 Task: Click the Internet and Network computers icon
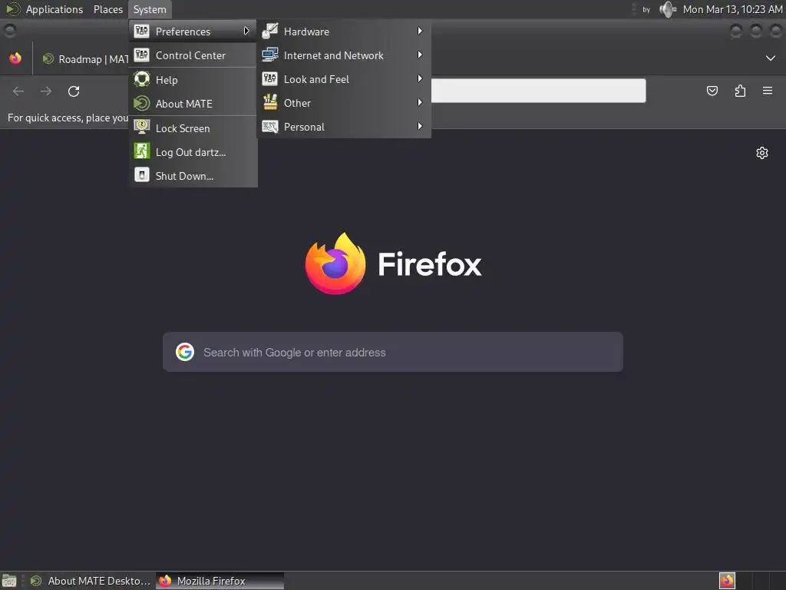pyautogui.click(x=270, y=55)
